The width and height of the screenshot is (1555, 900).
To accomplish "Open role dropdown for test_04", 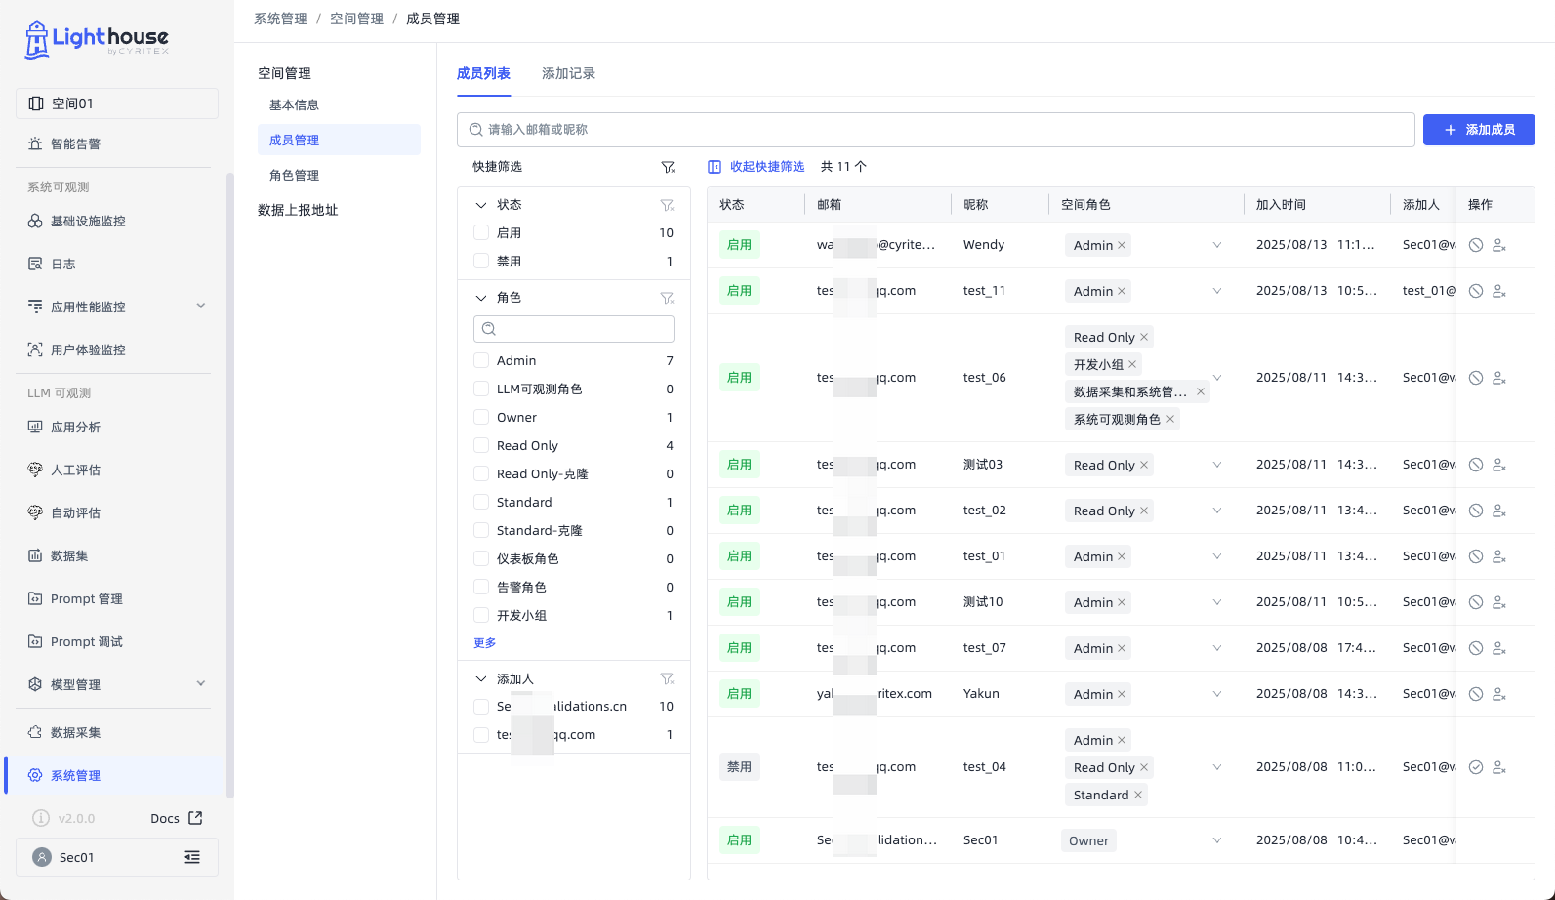I will click(x=1217, y=767).
